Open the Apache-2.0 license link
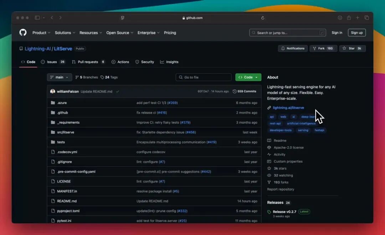385x235 pixels. pos(288,147)
